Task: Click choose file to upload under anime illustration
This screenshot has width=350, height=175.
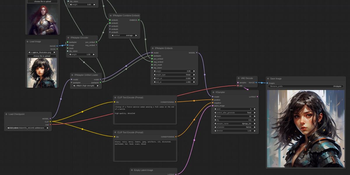Action: coord(42,56)
